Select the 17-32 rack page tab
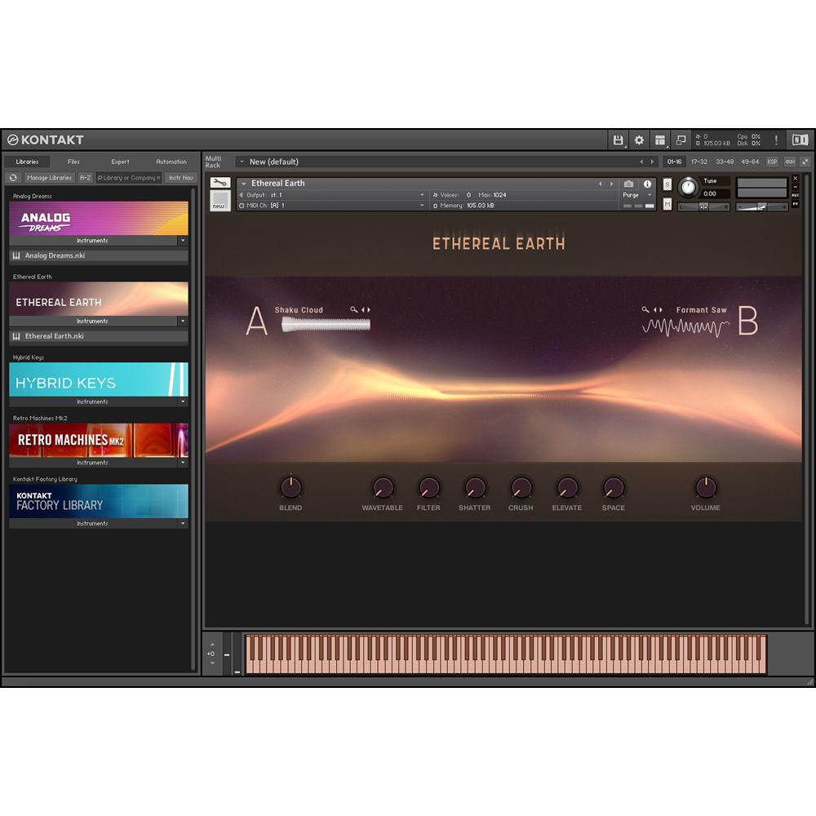Viewport: 816px width, 816px height. coord(698,162)
